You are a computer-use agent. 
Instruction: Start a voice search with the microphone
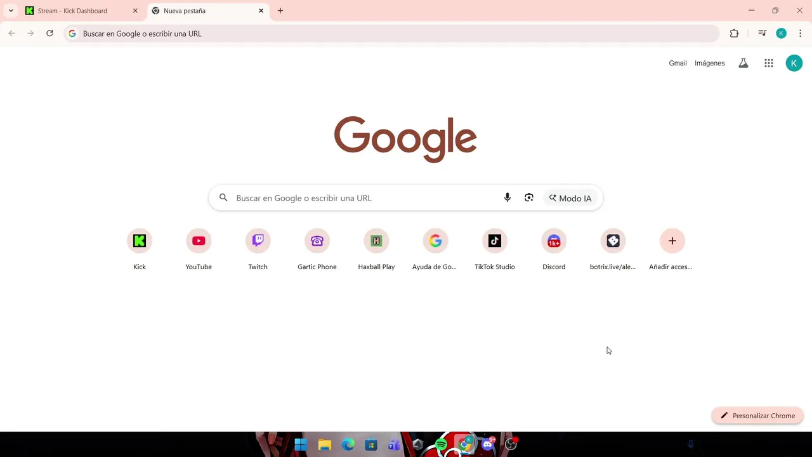click(x=507, y=198)
